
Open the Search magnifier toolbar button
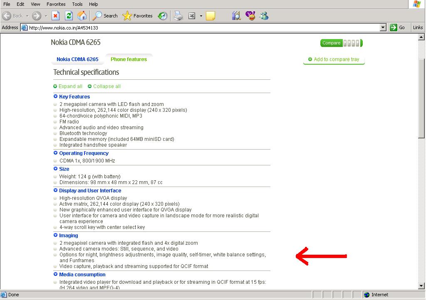click(105, 16)
